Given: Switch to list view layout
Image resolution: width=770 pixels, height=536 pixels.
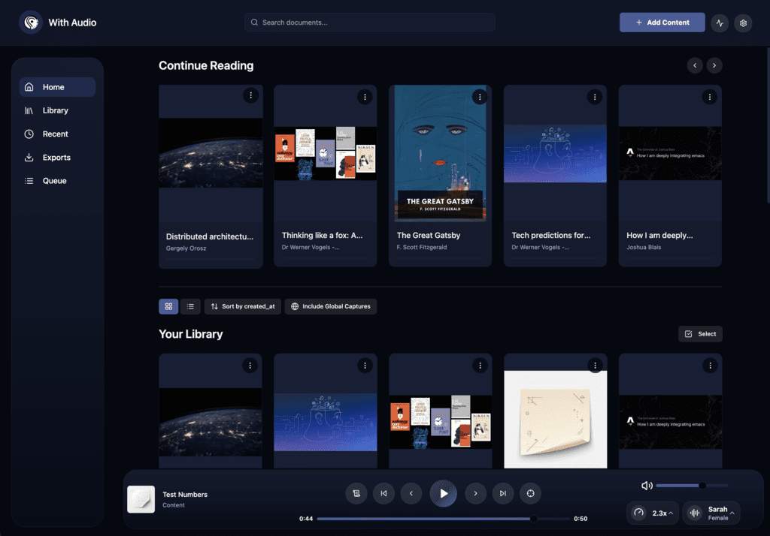Looking at the screenshot, I should tap(190, 306).
